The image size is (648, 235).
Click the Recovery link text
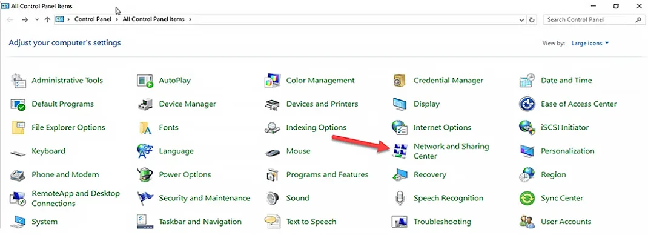(x=430, y=174)
